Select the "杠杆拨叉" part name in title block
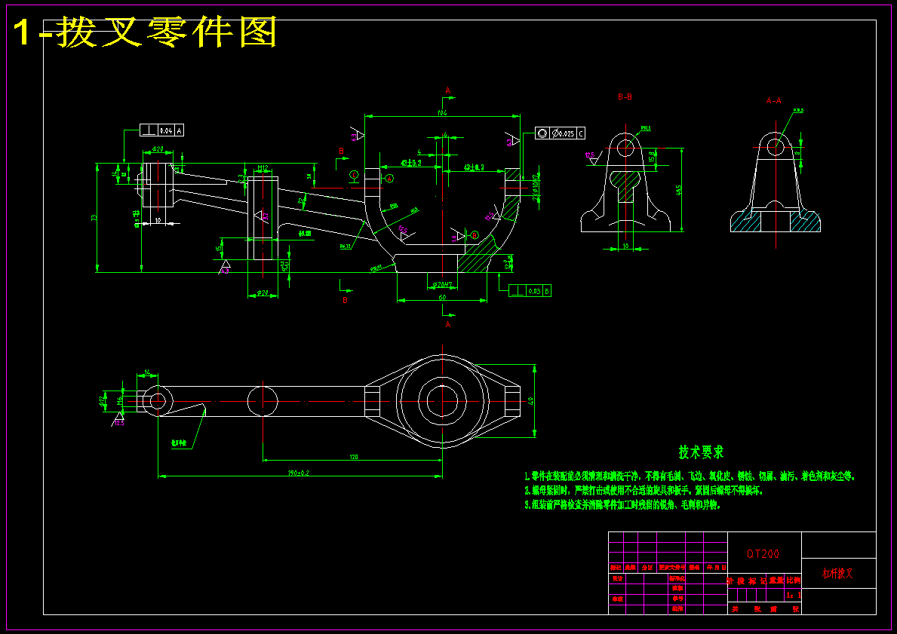Viewport: 897px width, 634px height. tap(837, 574)
